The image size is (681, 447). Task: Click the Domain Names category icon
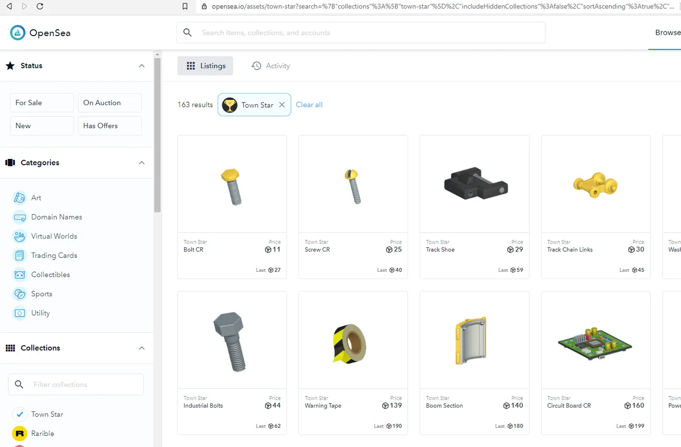pyautogui.click(x=19, y=217)
